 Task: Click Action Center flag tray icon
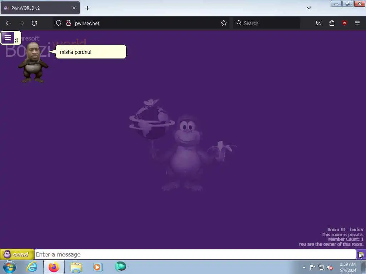coord(312,267)
